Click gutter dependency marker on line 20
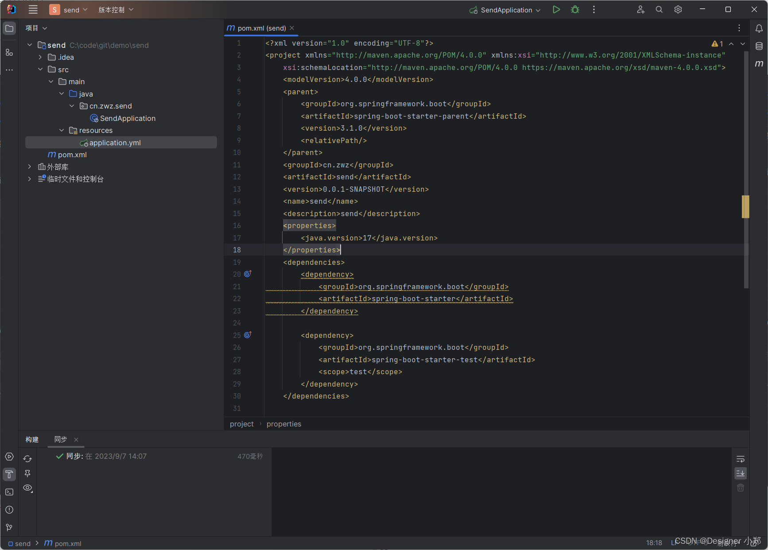The height and width of the screenshot is (550, 768). click(x=248, y=274)
